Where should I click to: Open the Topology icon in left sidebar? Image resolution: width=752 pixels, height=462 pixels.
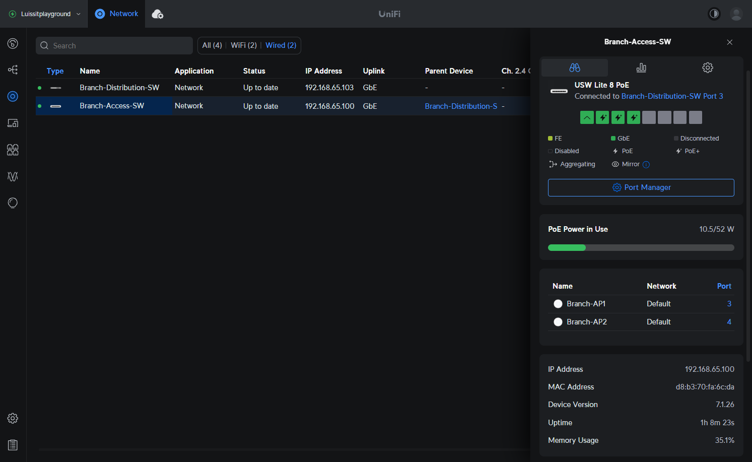click(13, 70)
